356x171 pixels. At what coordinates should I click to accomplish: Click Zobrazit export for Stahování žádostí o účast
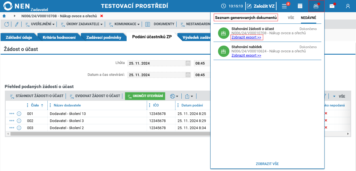(246, 37)
